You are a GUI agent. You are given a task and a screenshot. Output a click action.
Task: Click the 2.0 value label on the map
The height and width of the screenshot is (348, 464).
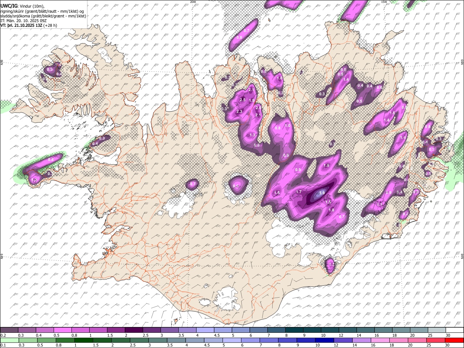tap(258, 108)
